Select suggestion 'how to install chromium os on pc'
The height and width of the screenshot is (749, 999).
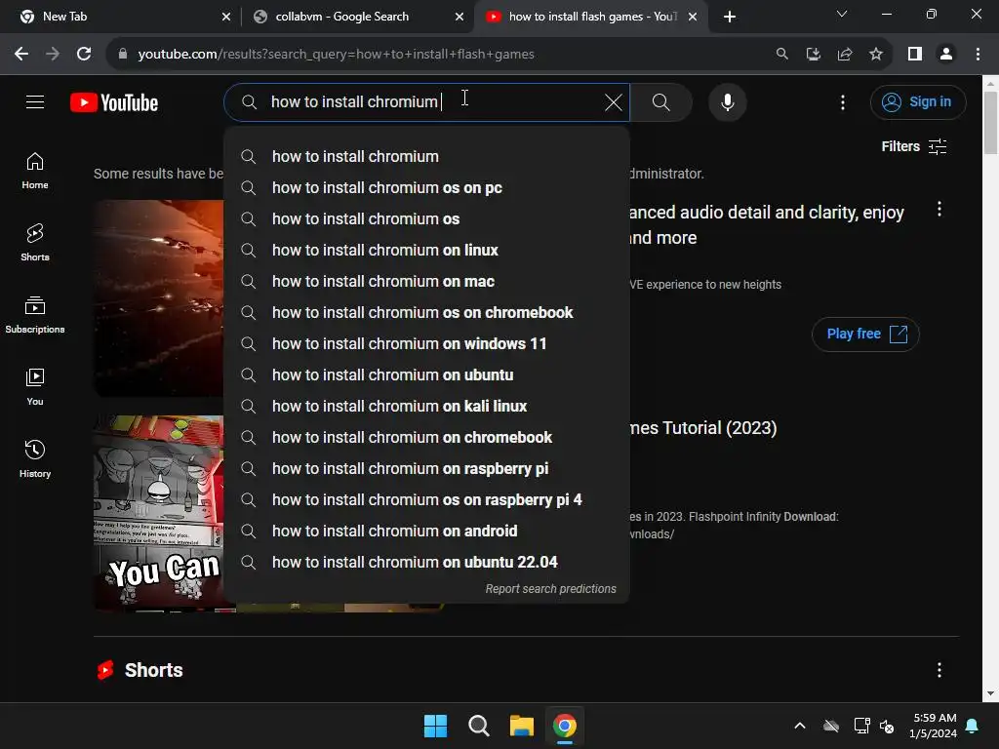click(x=427, y=187)
